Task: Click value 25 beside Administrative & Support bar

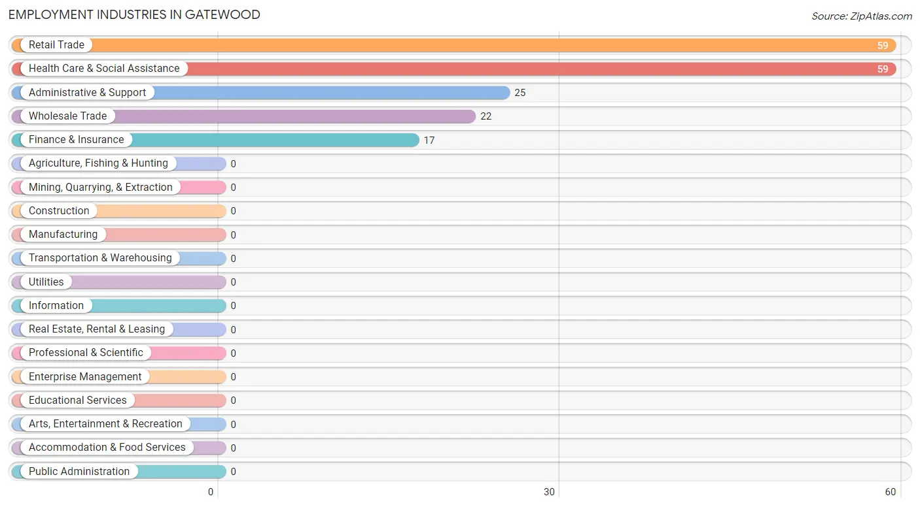Action: point(520,93)
